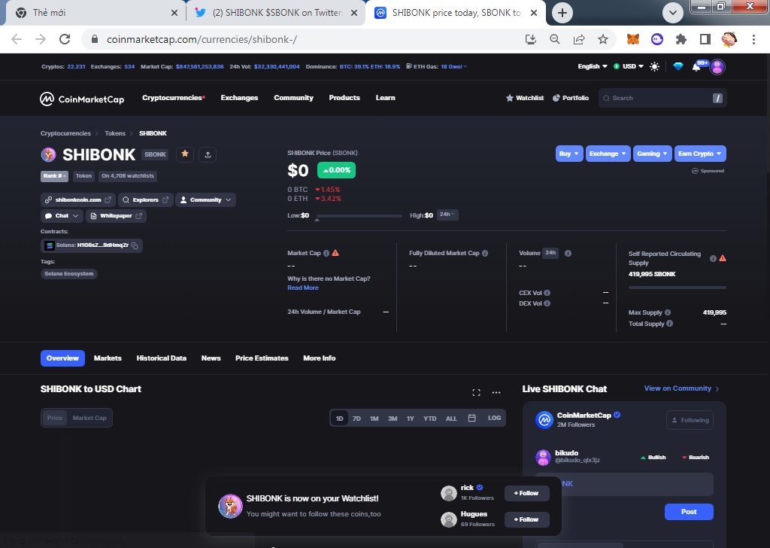
Task: Open MetaMask fox extension icon
Action: pyautogui.click(x=633, y=39)
